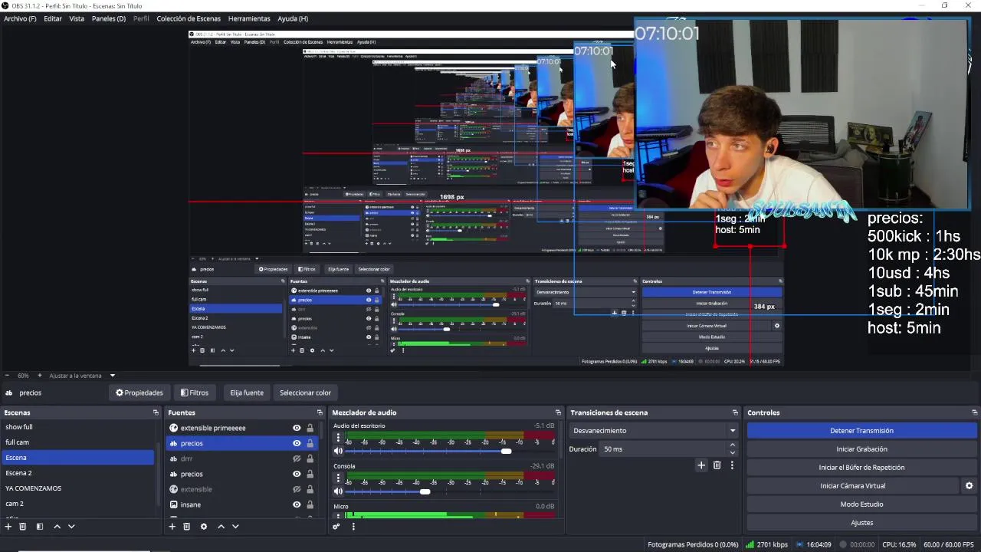Toggle lock on drrr source
This screenshot has width=981, height=552.
310,458
